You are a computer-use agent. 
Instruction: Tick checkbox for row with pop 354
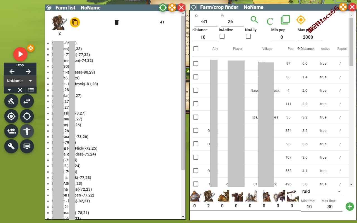196,130
